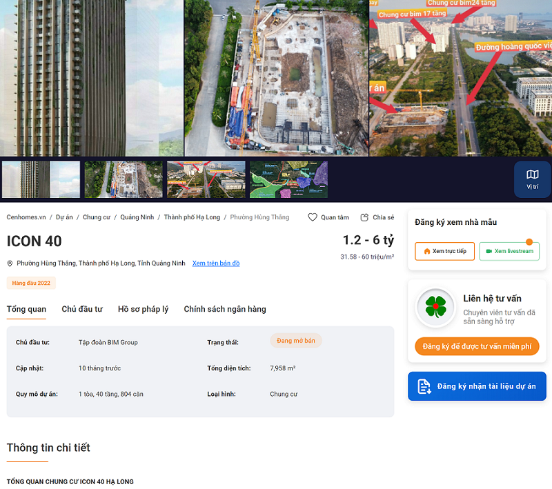Open the Vị trí map location button

532,180
